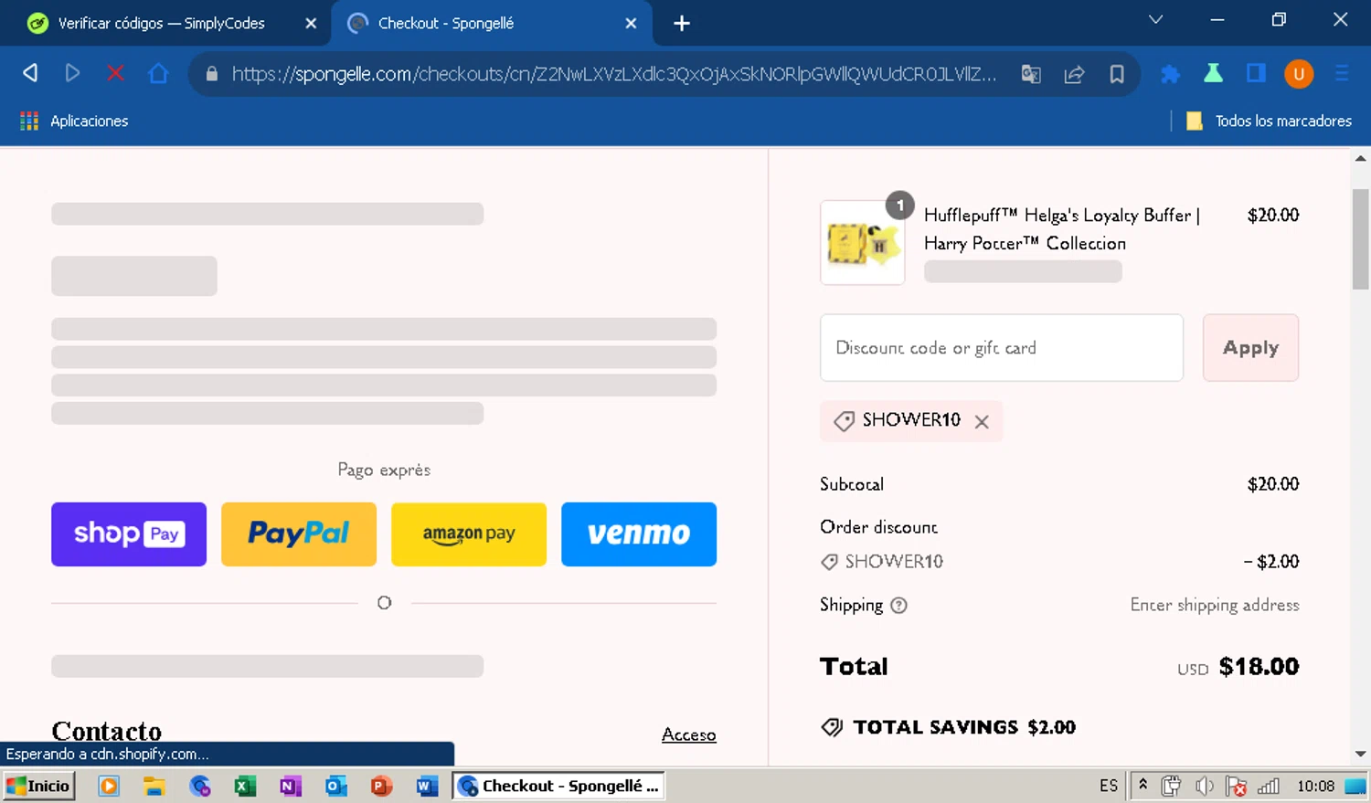Click the Acceso login link

[x=689, y=734]
